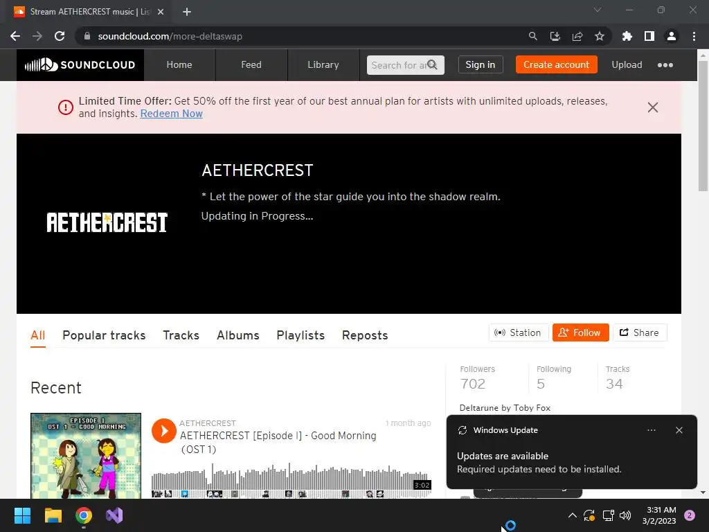Open Chrome three-dot menu
Viewport: 709px width, 532px height.
pos(694,36)
